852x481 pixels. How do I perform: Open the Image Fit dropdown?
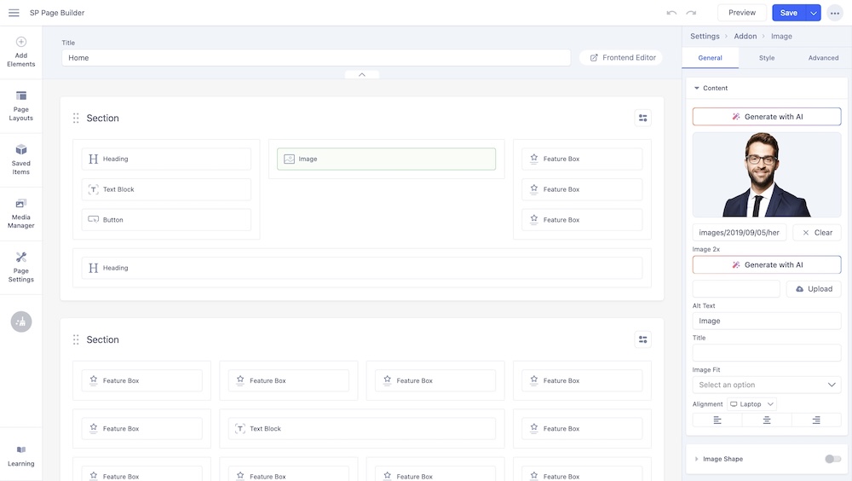767,385
